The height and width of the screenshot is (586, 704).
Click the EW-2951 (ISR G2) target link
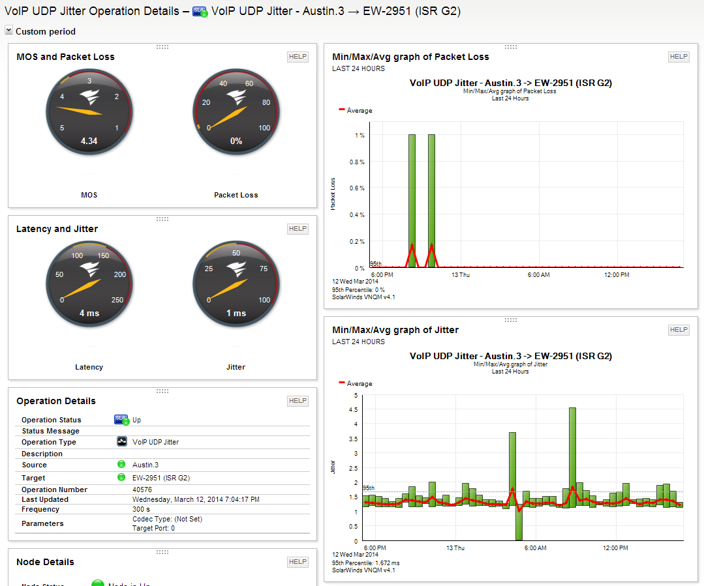tap(161, 478)
